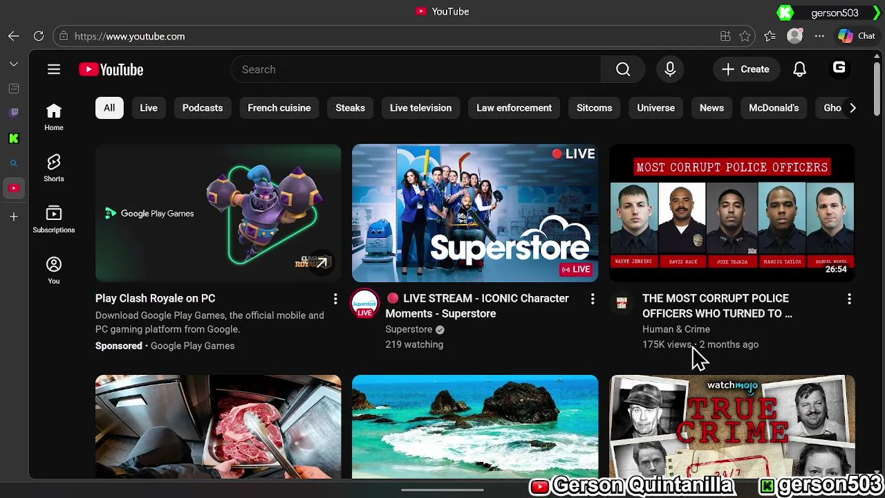Screen dimensions: 885x498
Task: Click the Human & Crime channel avatar
Action: (x=622, y=303)
